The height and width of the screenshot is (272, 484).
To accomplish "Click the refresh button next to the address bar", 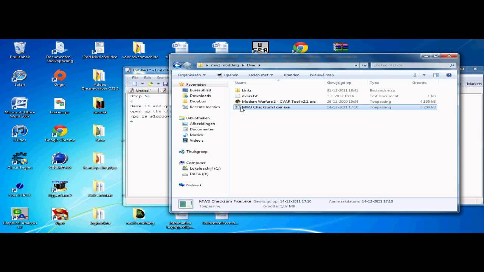I will tap(364, 65).
